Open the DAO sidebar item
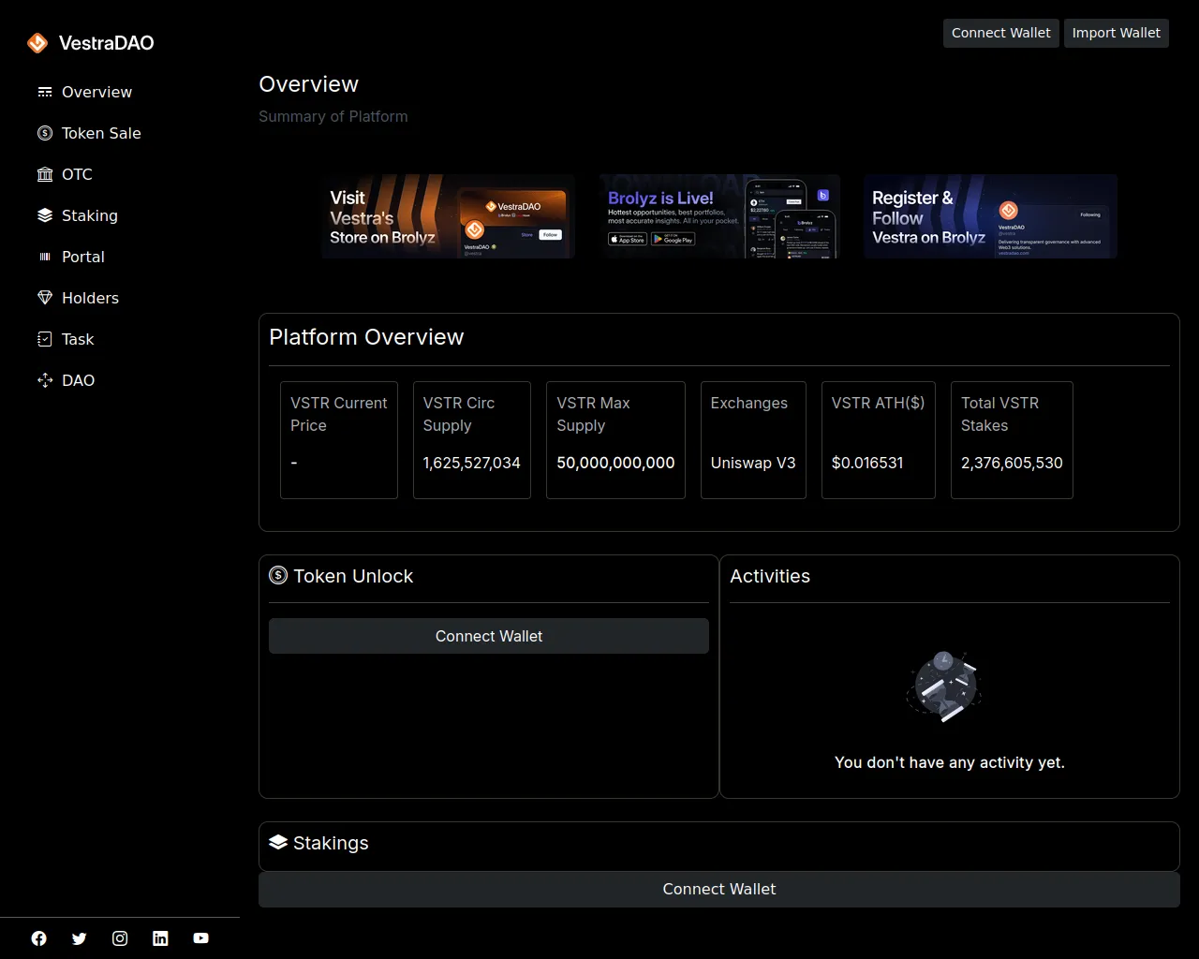The height and width of the screenshot is (959, 1199). point(78,380)
